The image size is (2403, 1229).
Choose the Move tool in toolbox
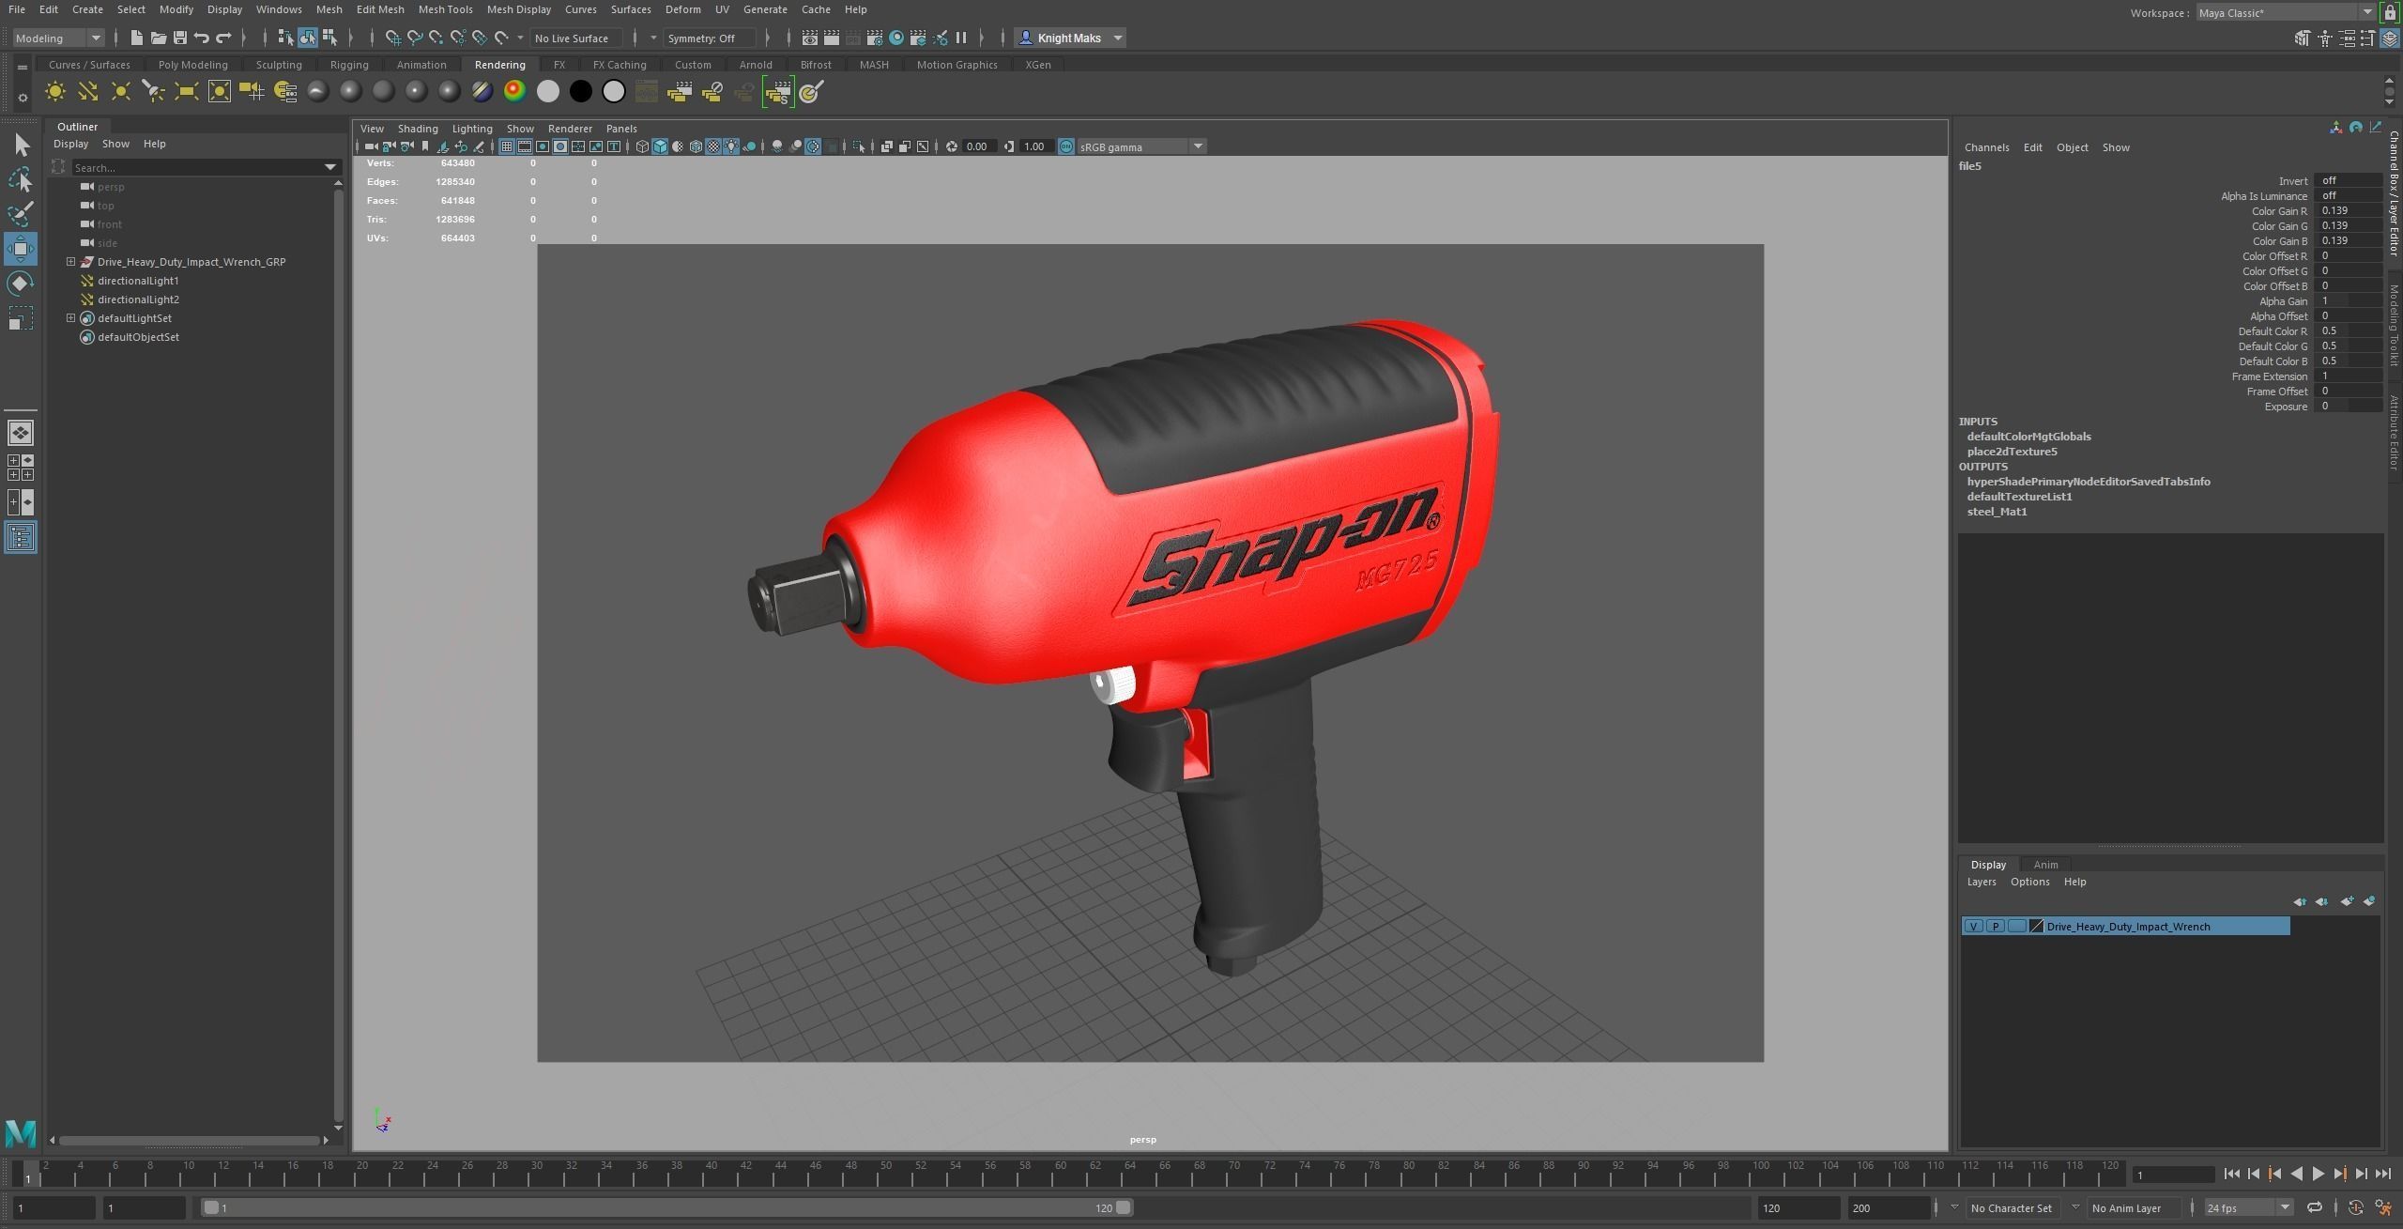coord(21,249)
